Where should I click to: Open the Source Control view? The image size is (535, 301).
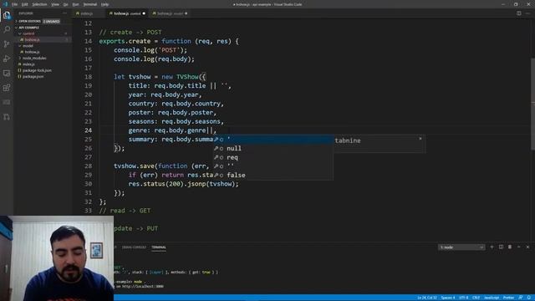(x=7, y=44)
